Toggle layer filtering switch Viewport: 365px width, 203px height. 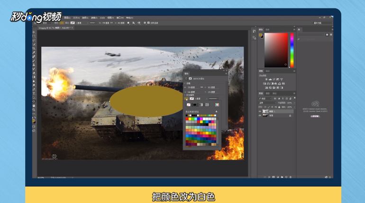pyautogui.click(x=294, y=98)
